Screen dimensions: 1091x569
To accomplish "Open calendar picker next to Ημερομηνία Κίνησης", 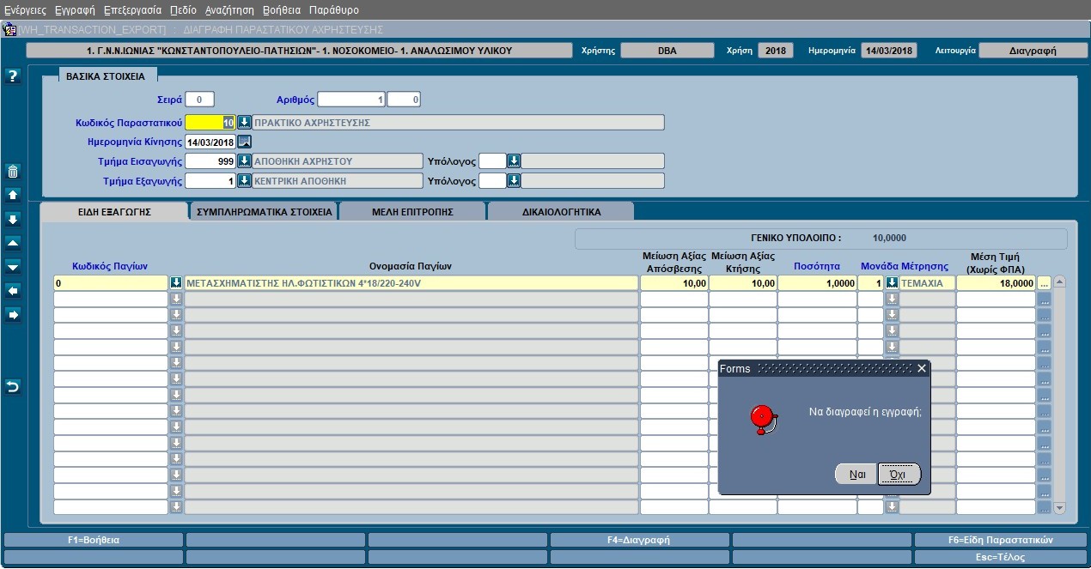I will (x=244, y=142).
